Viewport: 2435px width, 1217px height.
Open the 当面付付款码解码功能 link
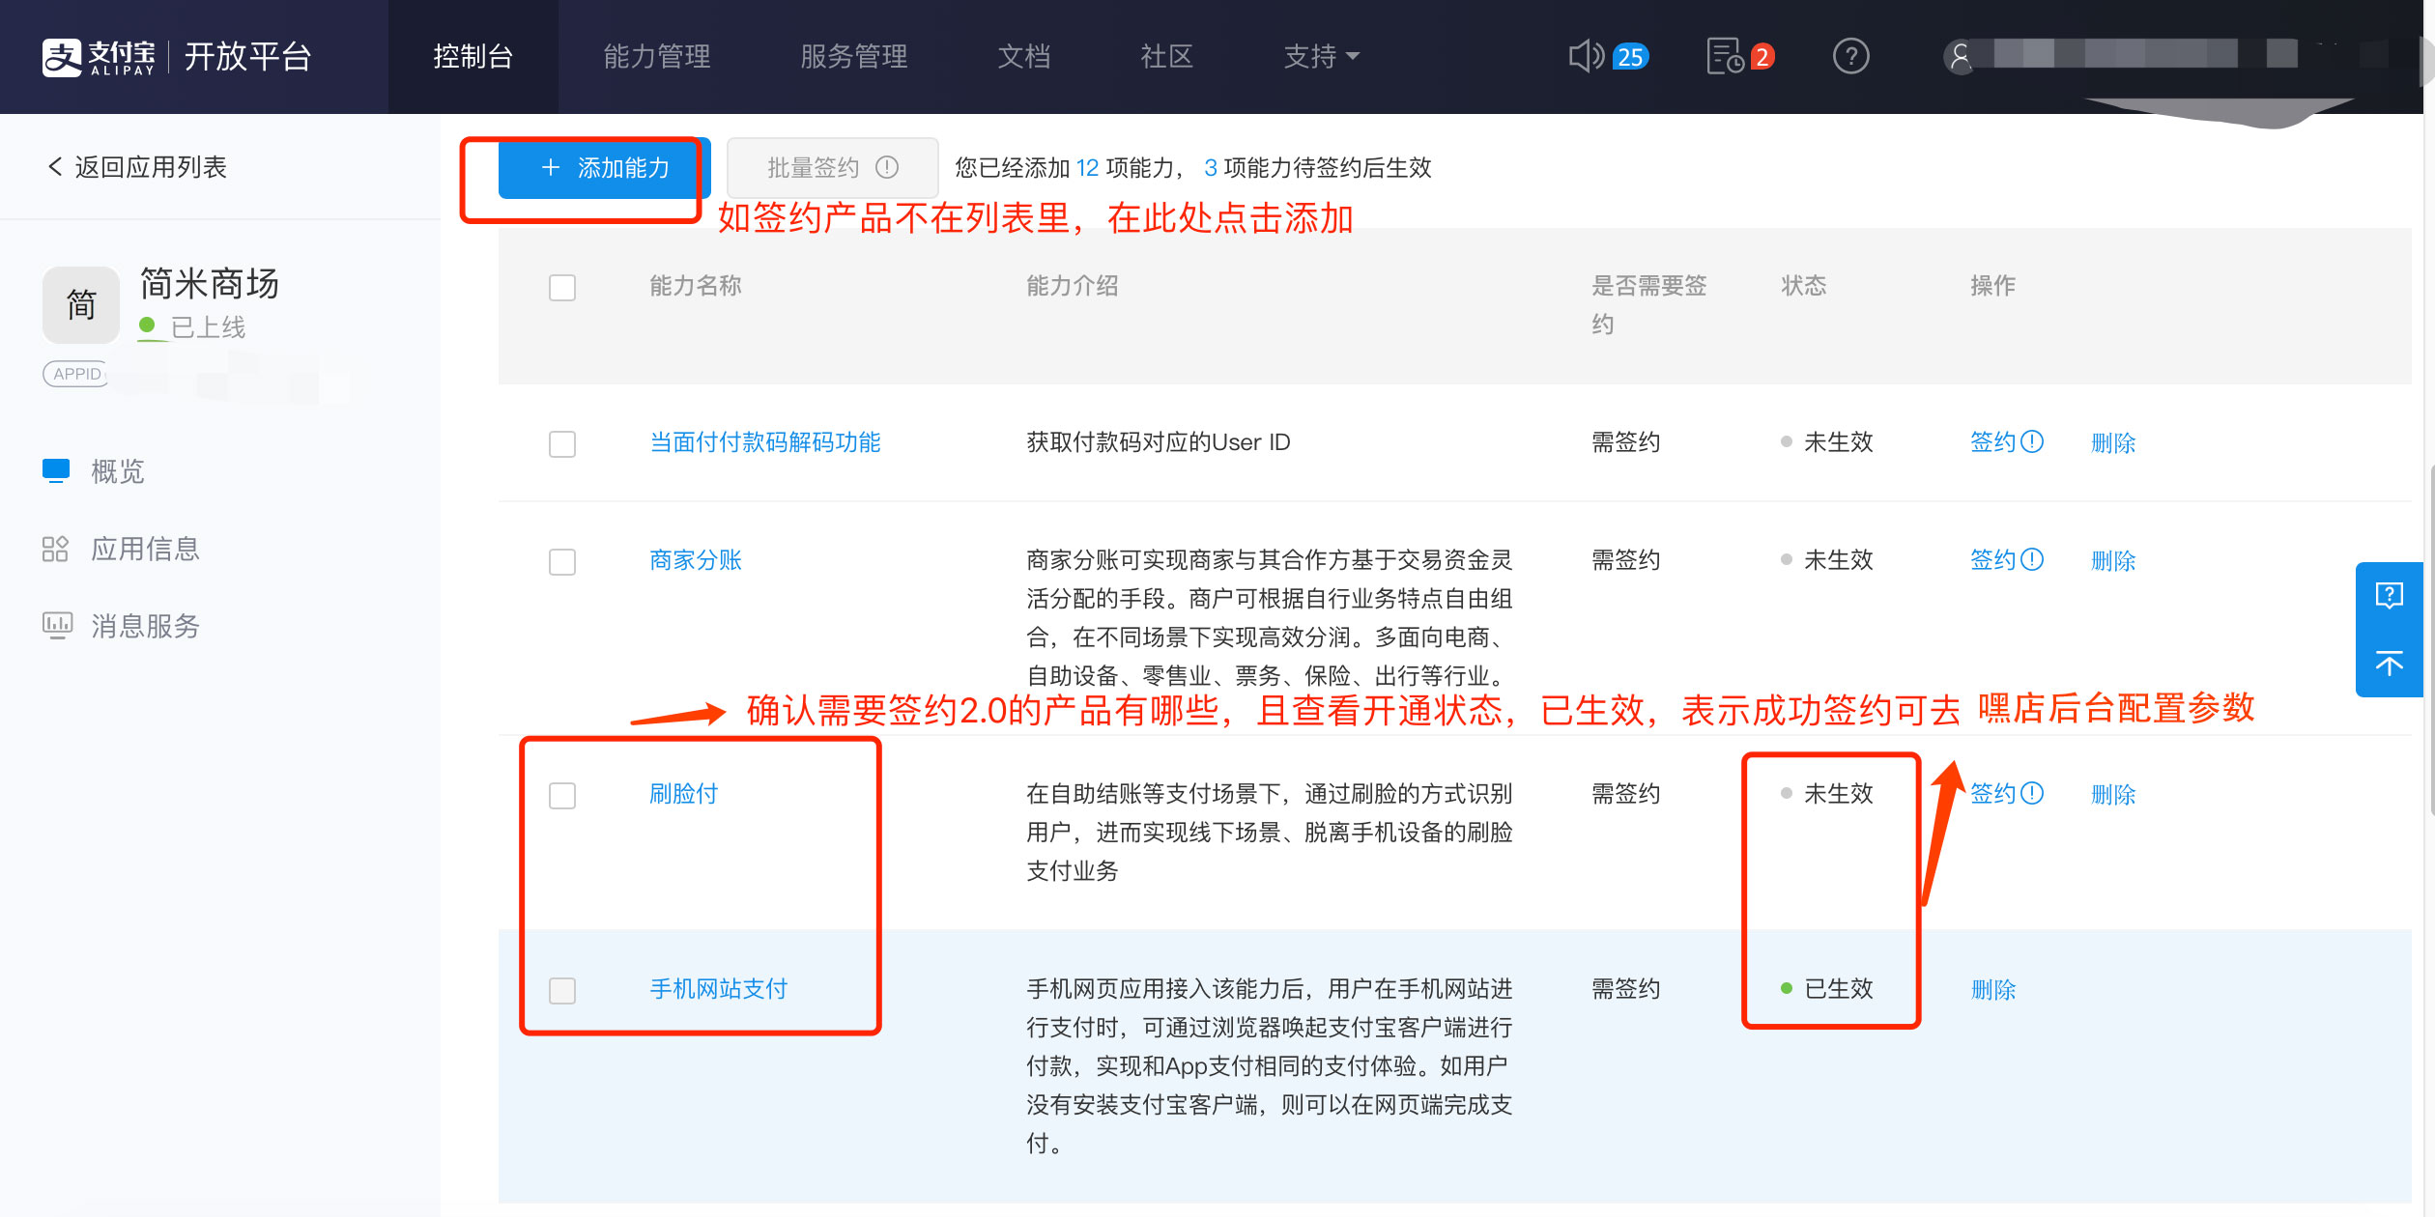[765, 442]
